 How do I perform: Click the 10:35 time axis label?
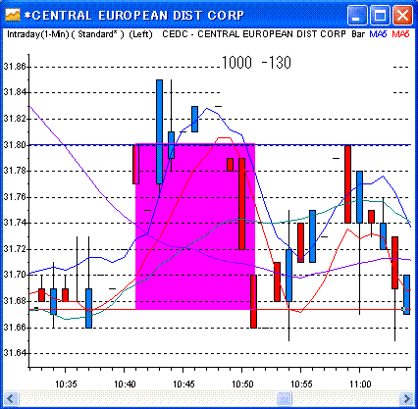(x=66, y=383)
